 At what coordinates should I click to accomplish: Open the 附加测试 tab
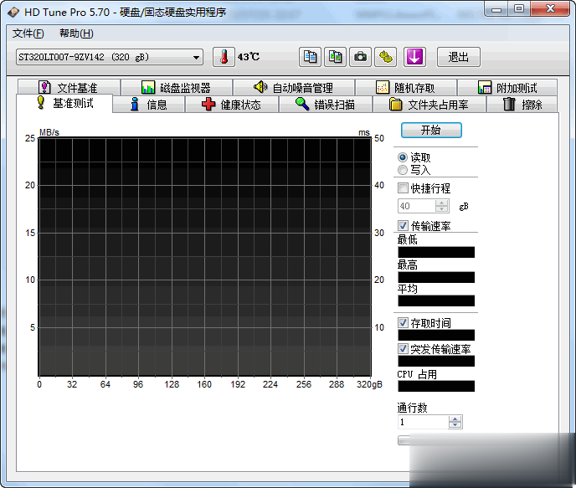tap(507, 88)
